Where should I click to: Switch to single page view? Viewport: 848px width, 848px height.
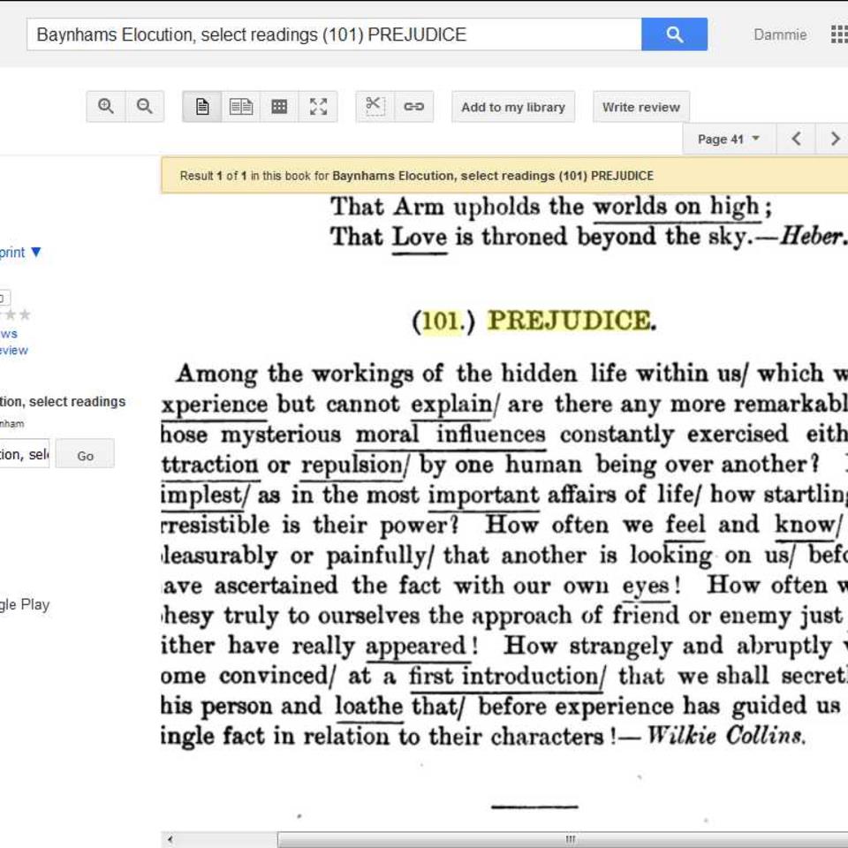click(x=202, y=107)
